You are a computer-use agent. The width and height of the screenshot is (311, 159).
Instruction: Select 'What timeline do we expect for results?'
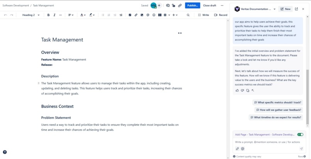tap(276, 117)
